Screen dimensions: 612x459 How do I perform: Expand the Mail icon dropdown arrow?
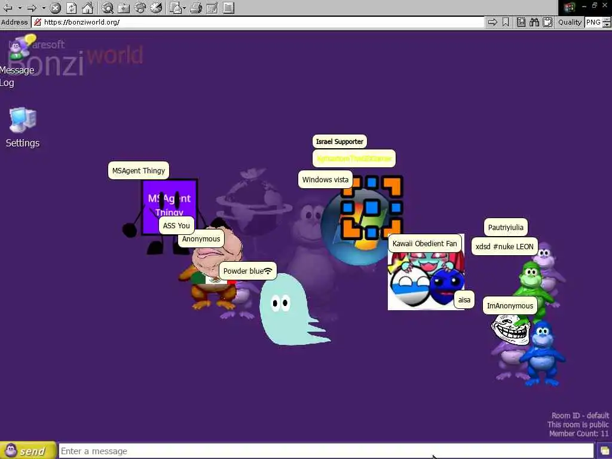point(184,7)
